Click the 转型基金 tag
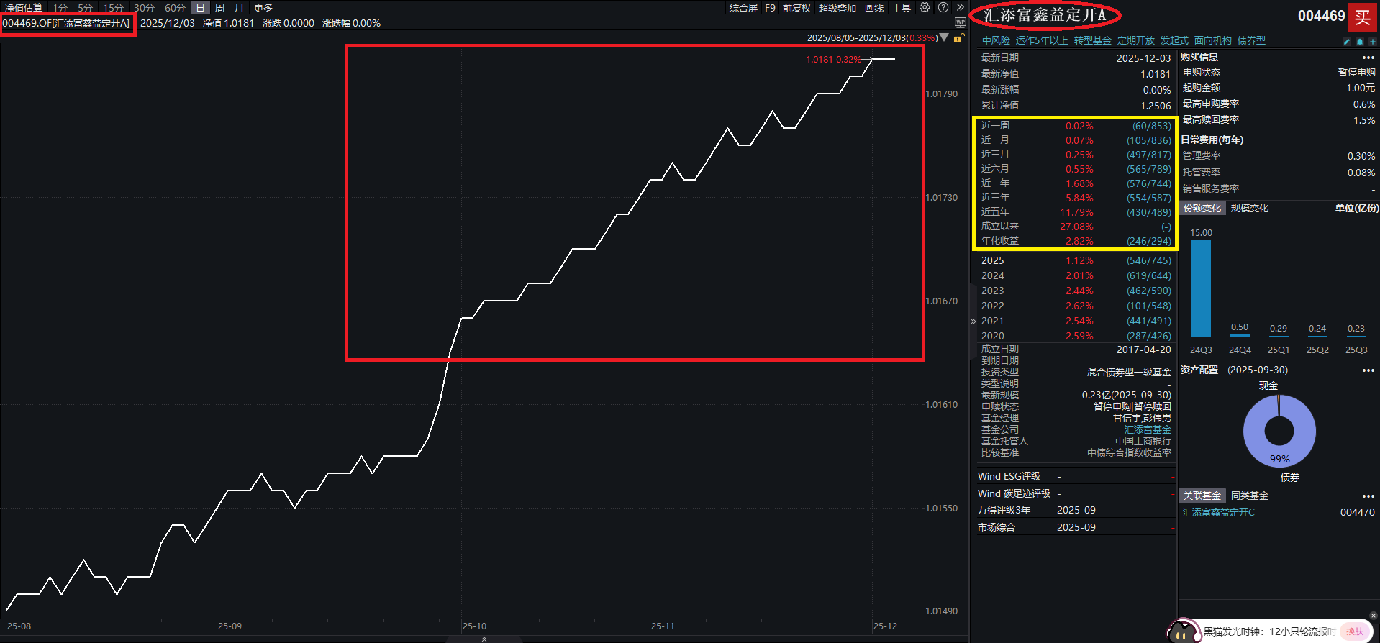1380x643 pixels. (x=1093, y=40)
